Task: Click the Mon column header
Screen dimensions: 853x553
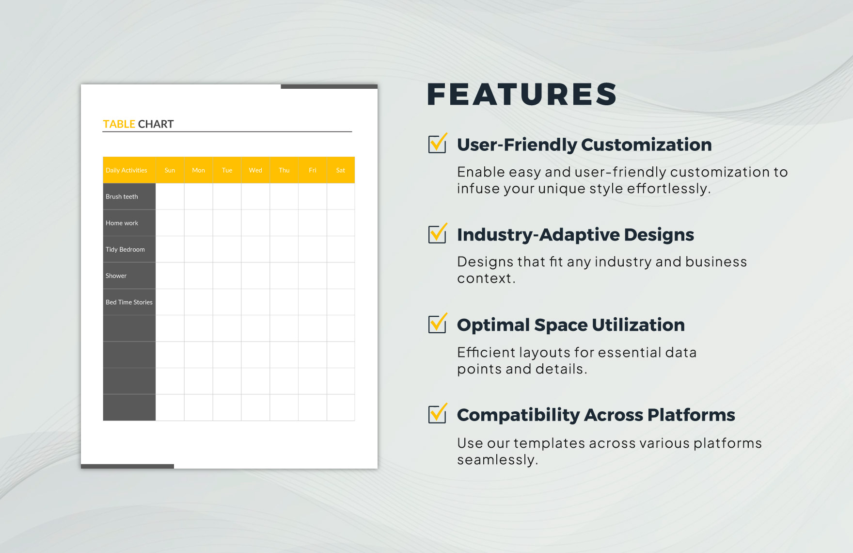Action: tap(198, 170)
